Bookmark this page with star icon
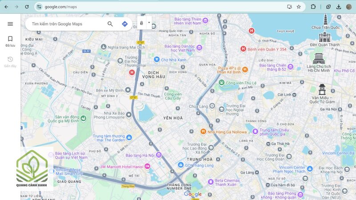Screen dimensions: 356x200 (x=299, y=7)
